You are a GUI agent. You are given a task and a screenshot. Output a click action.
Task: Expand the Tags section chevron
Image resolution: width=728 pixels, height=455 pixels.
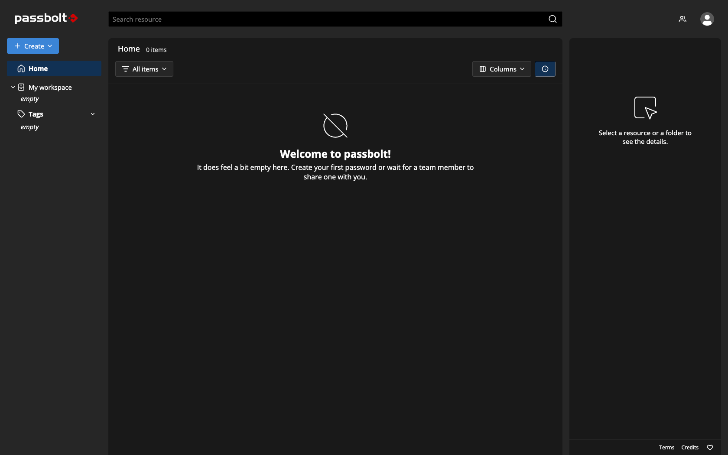click(93, 114)
